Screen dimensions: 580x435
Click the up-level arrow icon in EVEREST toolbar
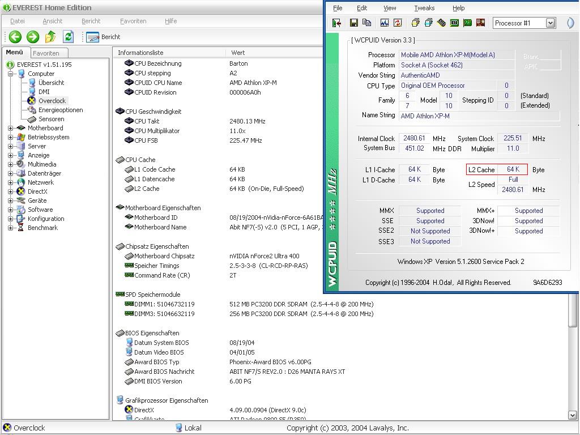coord(50,37)
